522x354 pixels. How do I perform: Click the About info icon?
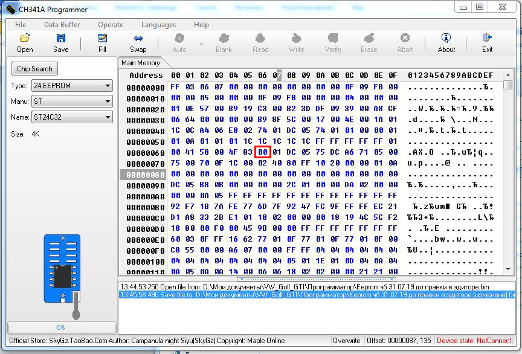click(446, 39)
